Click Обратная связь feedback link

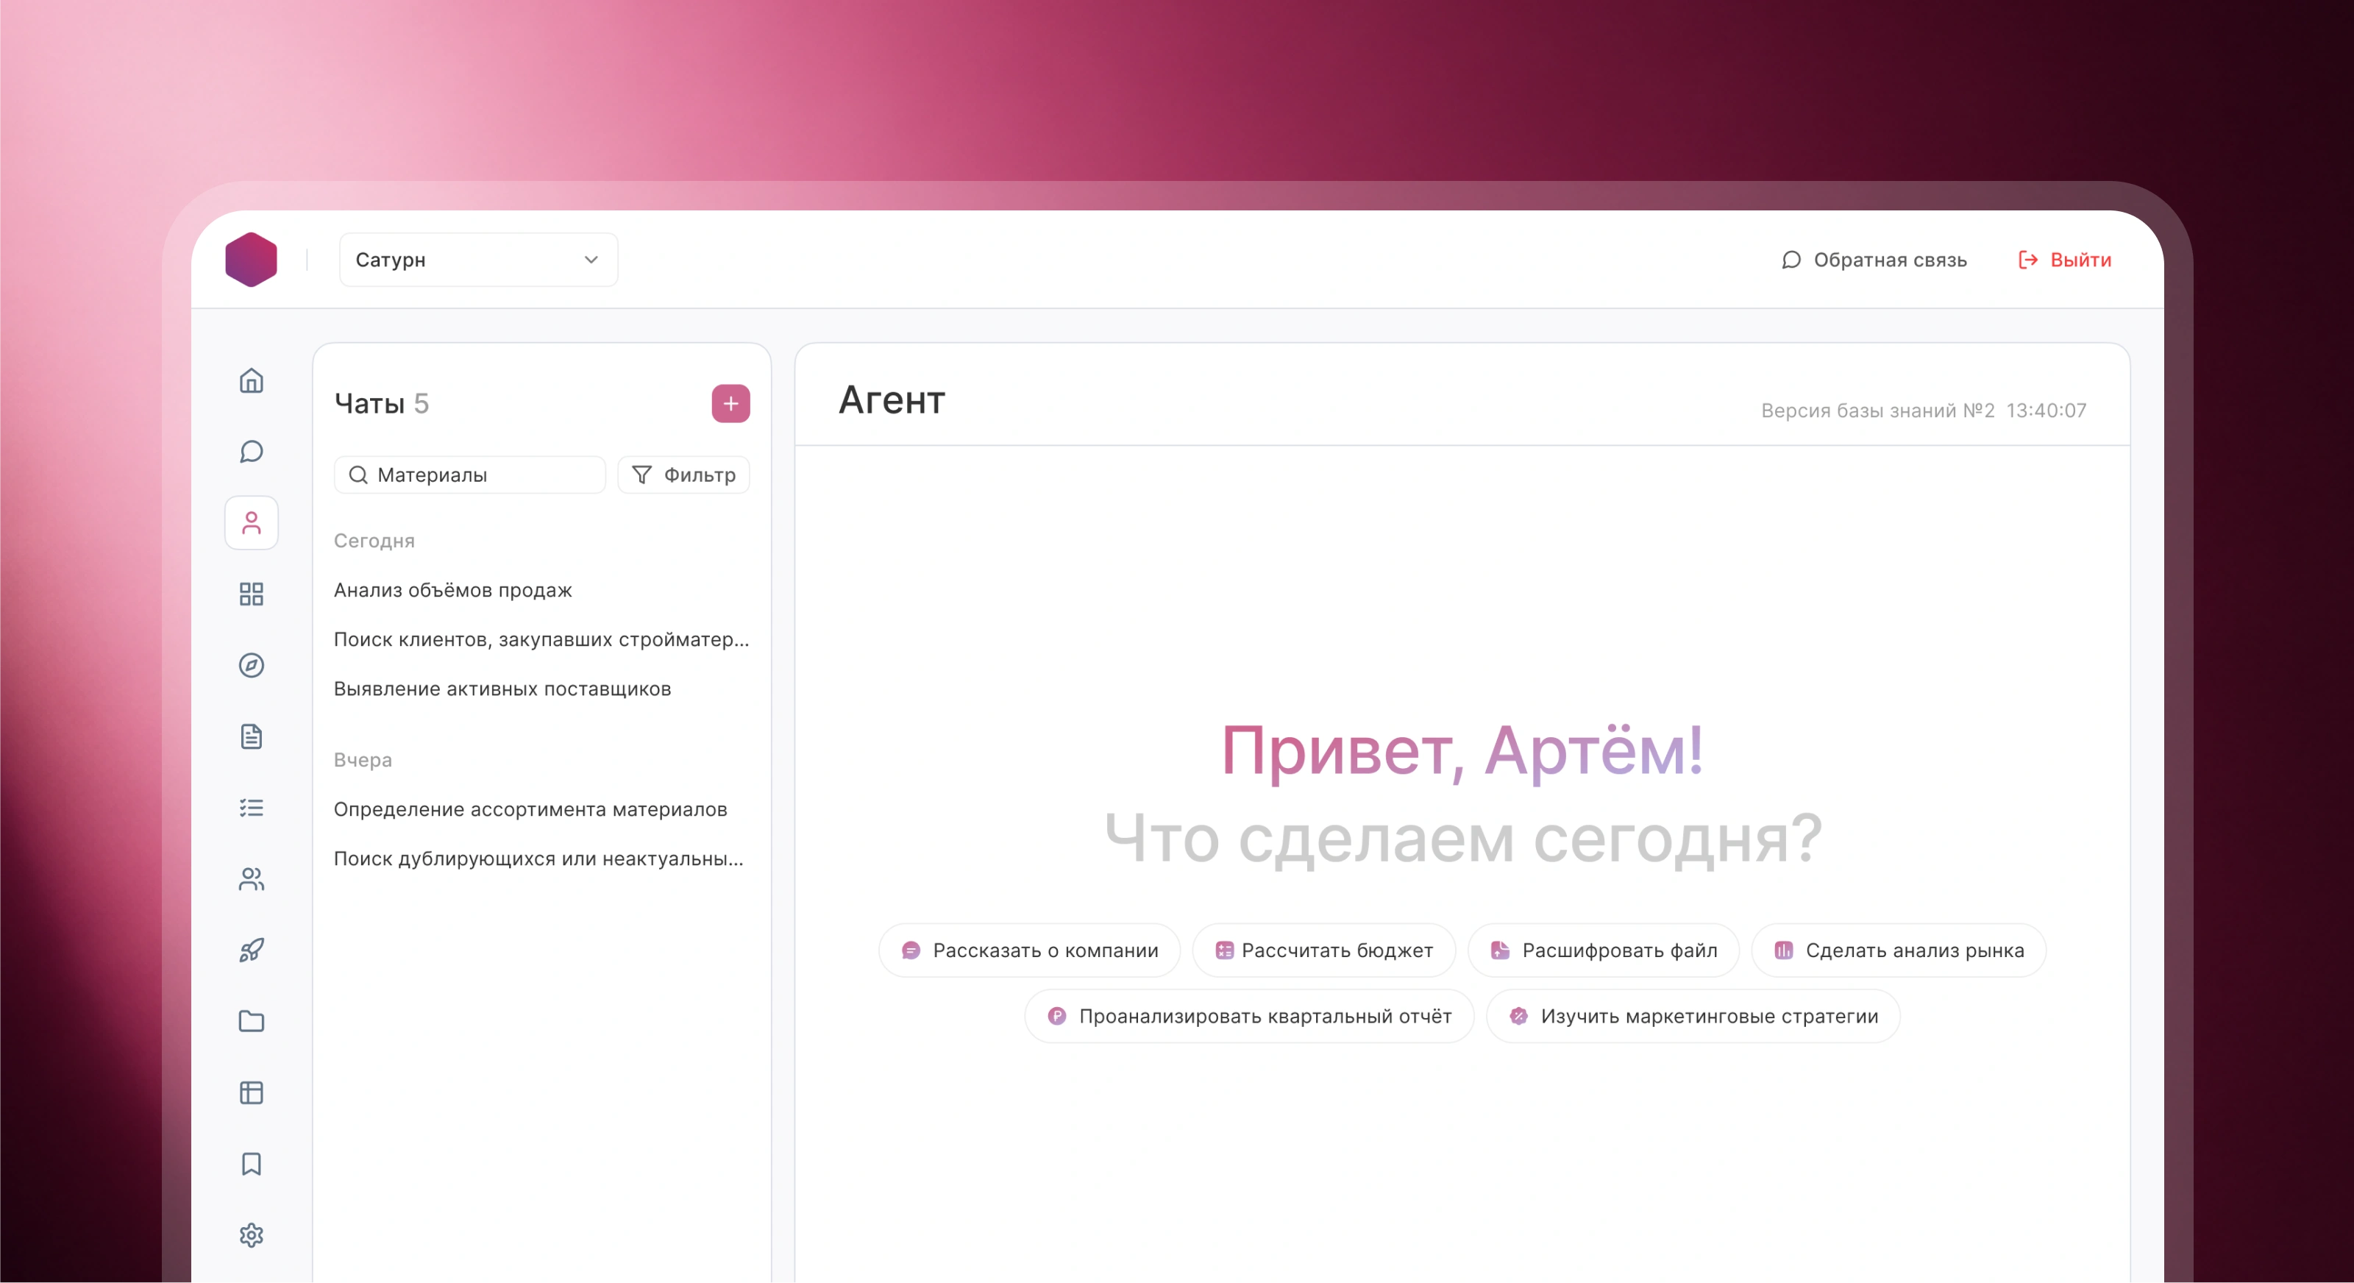pyautogui.click(x=1874, y=260)
